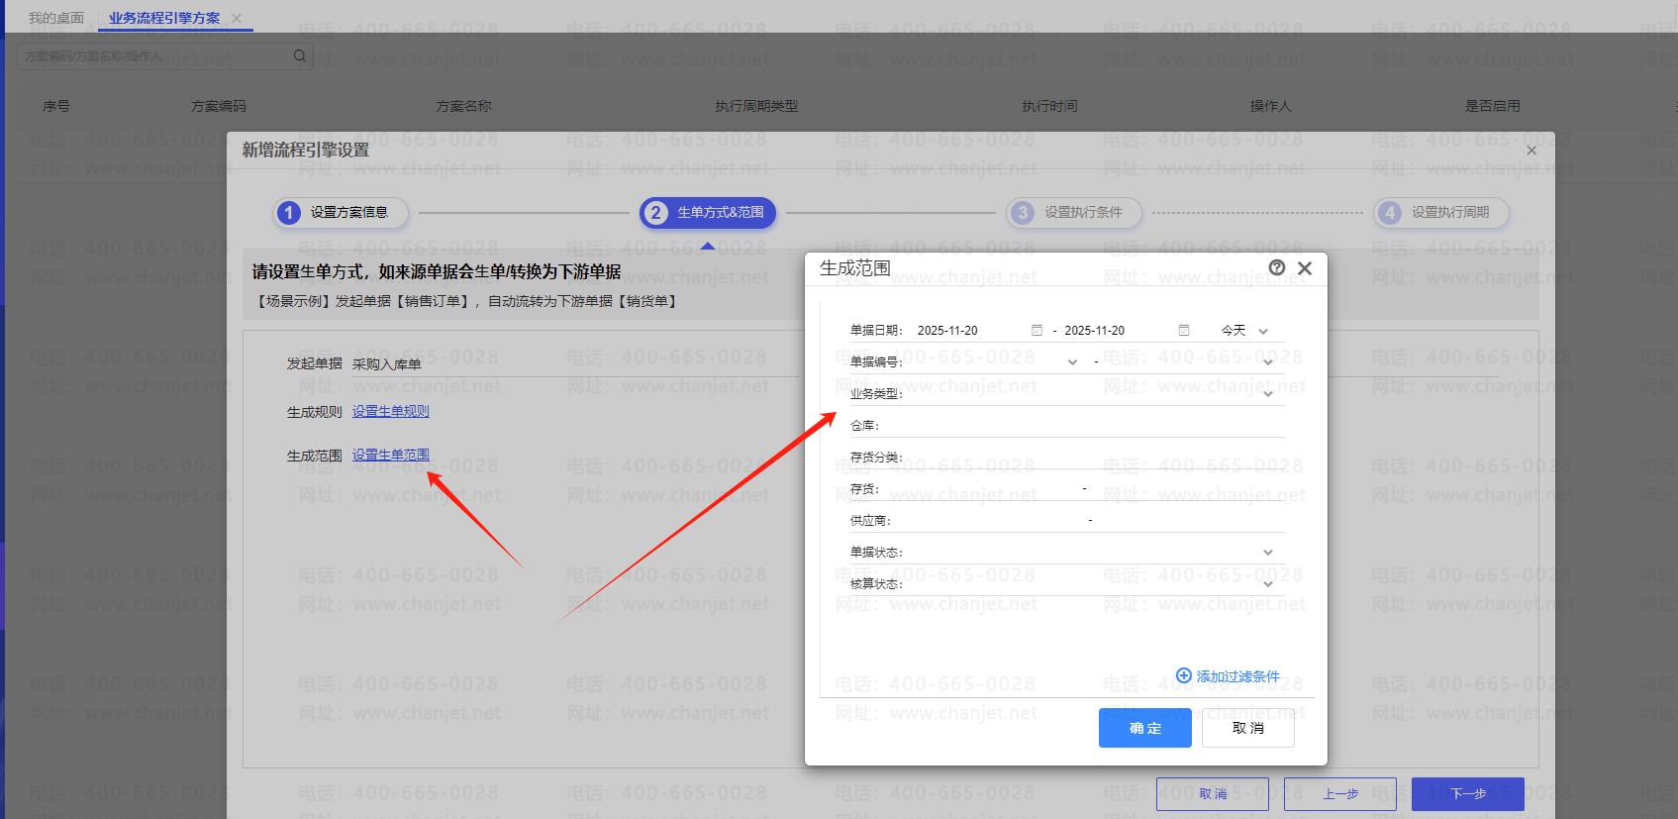Open help for the 生成范围 dialog
The image size is (1678, 819).
(x=1277, y=267)
